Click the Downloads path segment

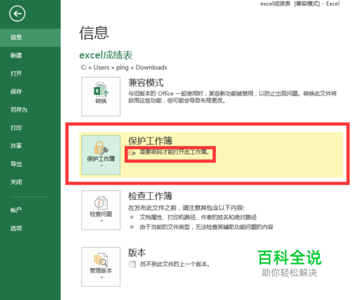[151, 68]
